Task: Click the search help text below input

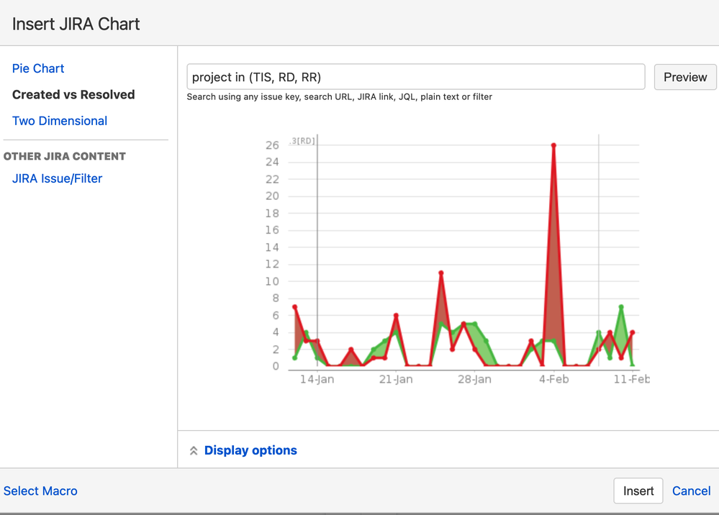Action: [339, 96]
